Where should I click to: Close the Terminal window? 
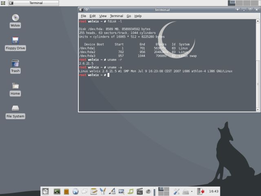(257, 10)
